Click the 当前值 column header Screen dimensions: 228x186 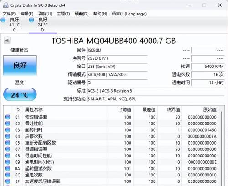(121, 109)
